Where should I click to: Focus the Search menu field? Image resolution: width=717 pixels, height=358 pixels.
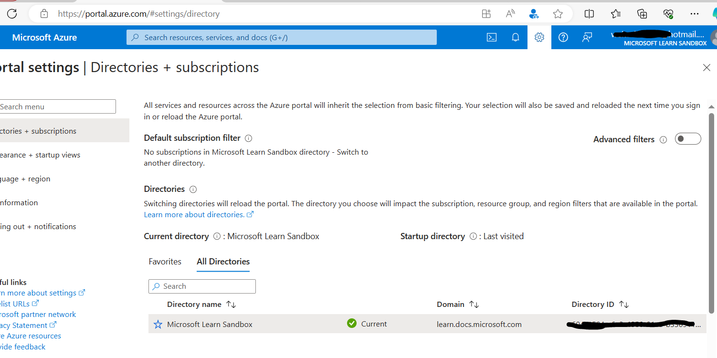[x=58, y=106]
